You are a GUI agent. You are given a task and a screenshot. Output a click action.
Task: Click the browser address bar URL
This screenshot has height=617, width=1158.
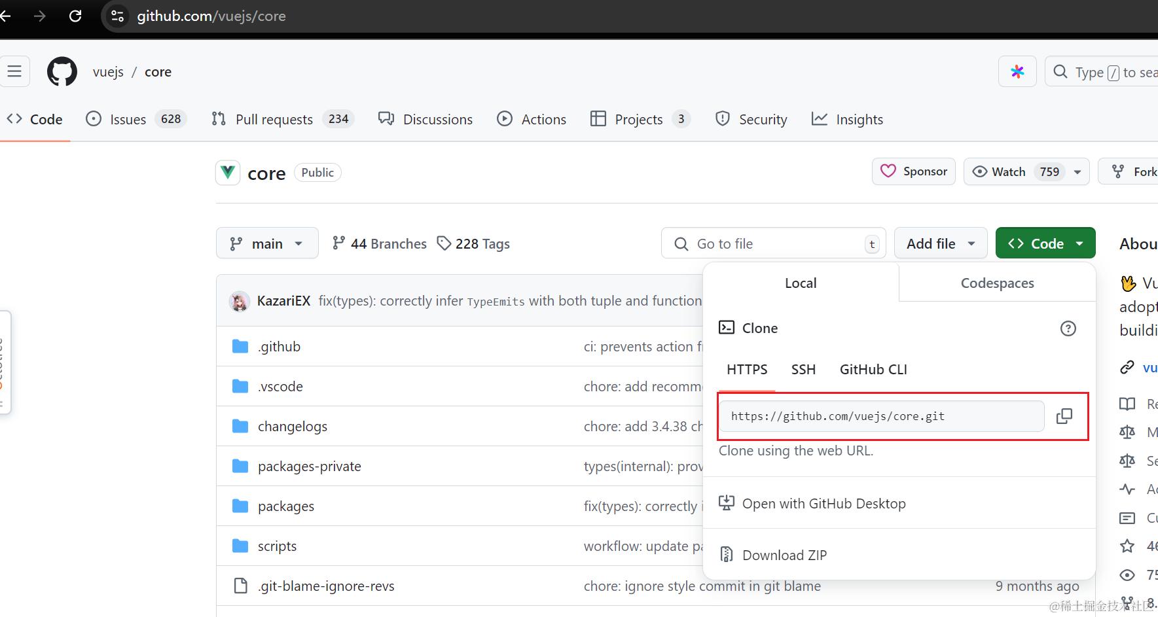211,16
